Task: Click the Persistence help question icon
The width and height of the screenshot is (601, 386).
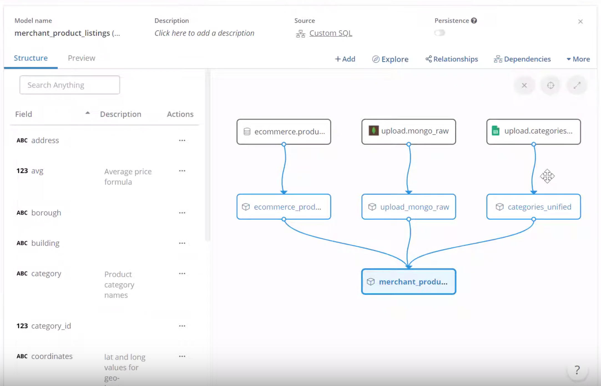Action: pos(474,21)
